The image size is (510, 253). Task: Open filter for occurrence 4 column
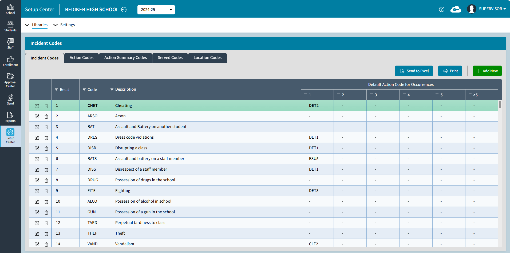(x=404, y=95)
